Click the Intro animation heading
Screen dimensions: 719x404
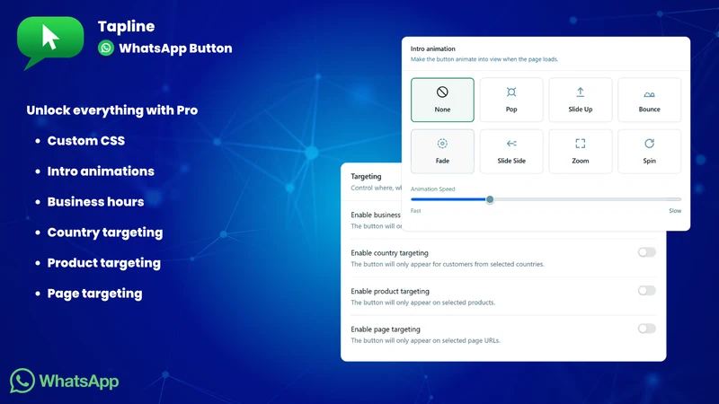coord(433,48)
